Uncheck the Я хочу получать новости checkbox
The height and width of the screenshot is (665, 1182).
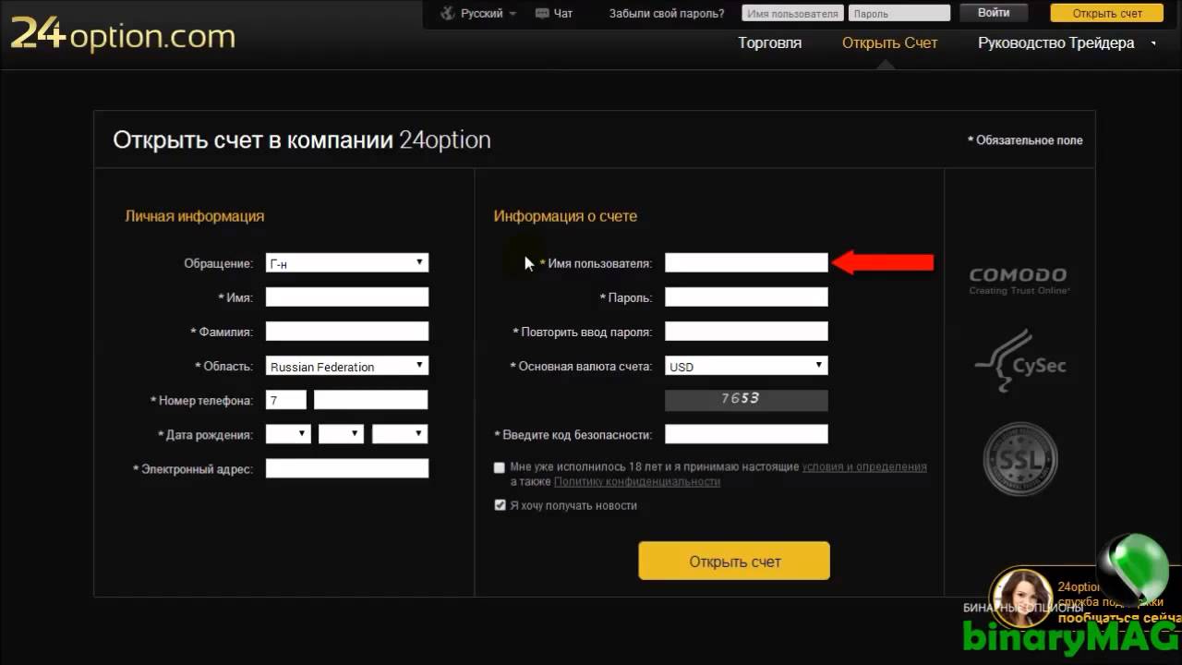[x=500, y=505]
